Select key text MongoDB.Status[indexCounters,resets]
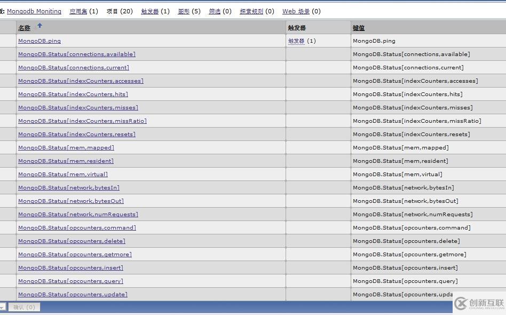Screen dimensions: 506x315 [x=412, y=134]
